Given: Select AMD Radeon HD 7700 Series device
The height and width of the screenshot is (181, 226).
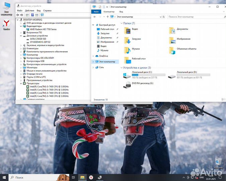Looking at the screenshot, I should [43, 29].
